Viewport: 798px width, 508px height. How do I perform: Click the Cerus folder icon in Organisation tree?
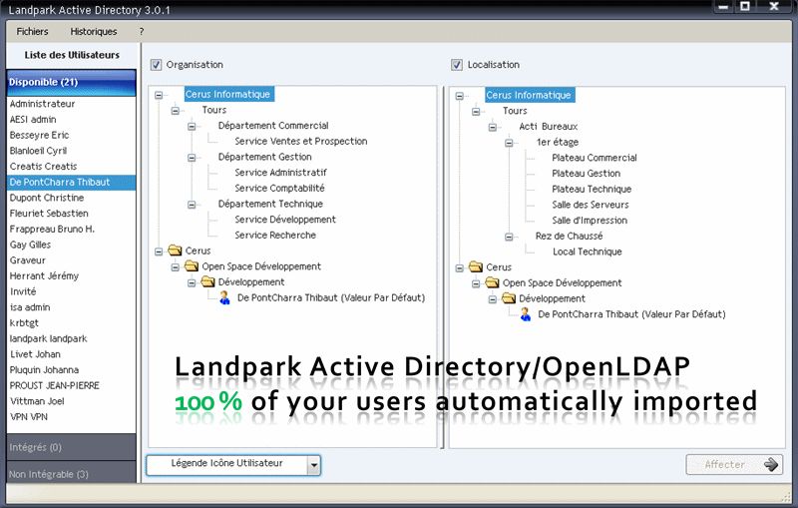pyautogui.click(x=175, y=250)
